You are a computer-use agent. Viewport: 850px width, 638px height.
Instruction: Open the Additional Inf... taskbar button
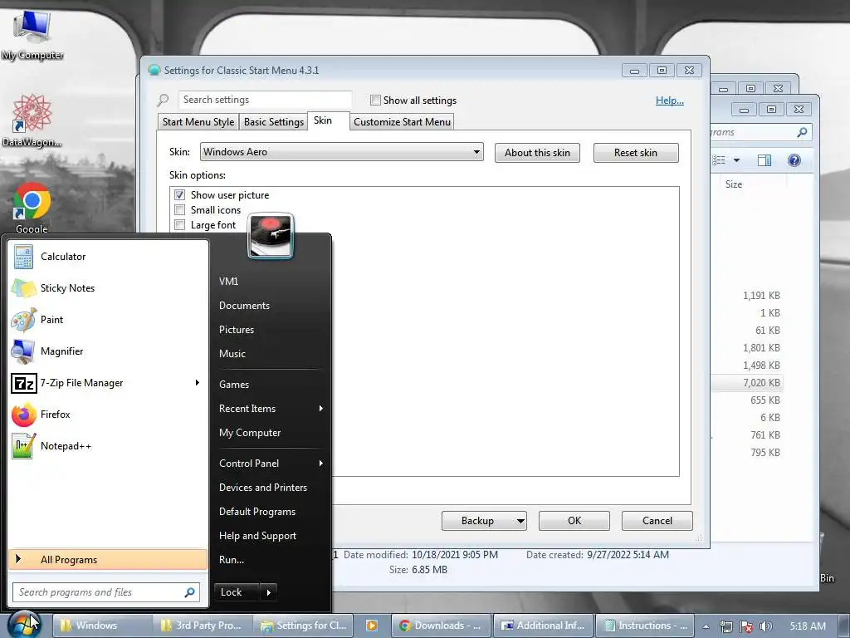coord(543,626)
